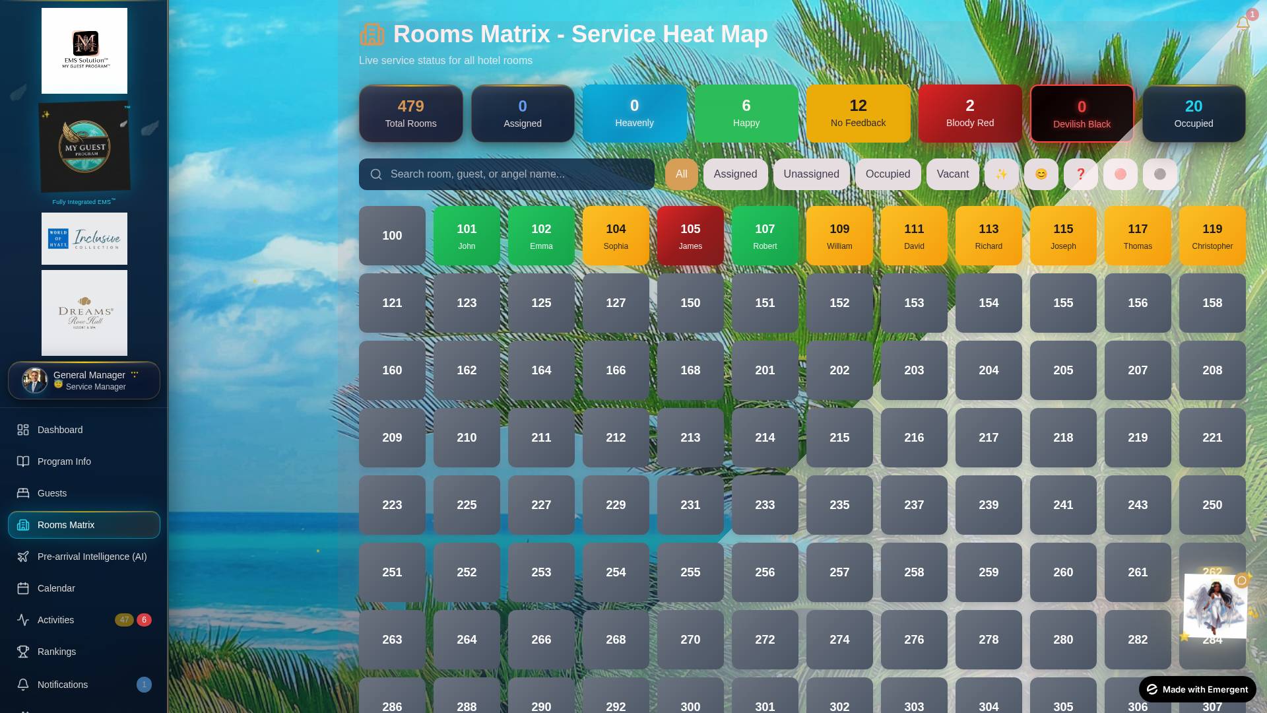
Task: Click the Rankings trophy icon
Action: 23,652
